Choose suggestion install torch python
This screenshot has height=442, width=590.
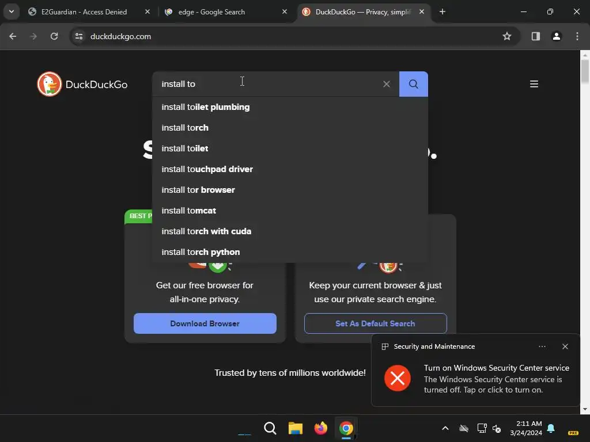[290, 252]
